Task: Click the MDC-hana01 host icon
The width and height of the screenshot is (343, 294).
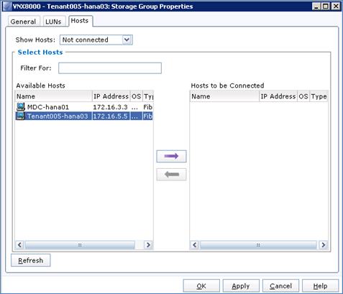Action: [x=21, y=106]
